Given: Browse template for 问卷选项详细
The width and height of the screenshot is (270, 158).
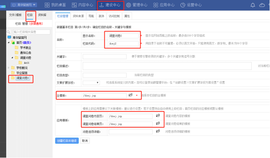Looking at the screenshot, I should coord(158,132).
